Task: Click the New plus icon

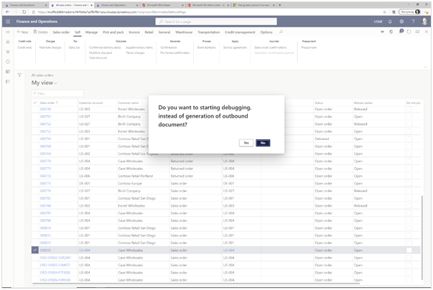Action: (x=22, y=32)
